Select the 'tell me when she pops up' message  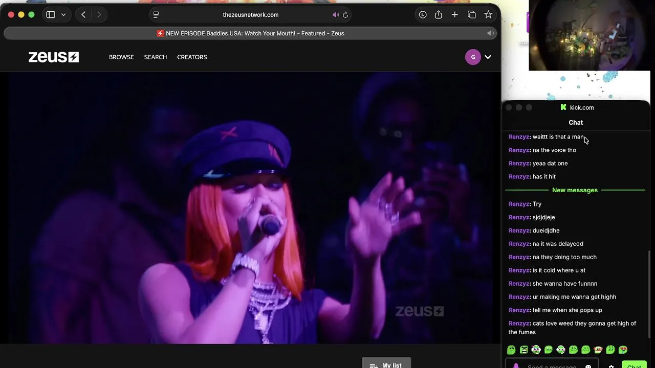[555, 310]
